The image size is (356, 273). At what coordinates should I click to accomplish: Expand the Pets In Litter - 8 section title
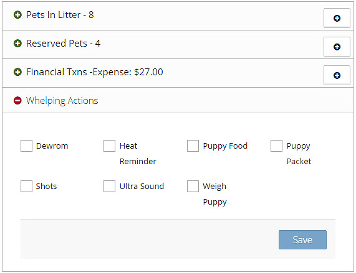[60, 15]
